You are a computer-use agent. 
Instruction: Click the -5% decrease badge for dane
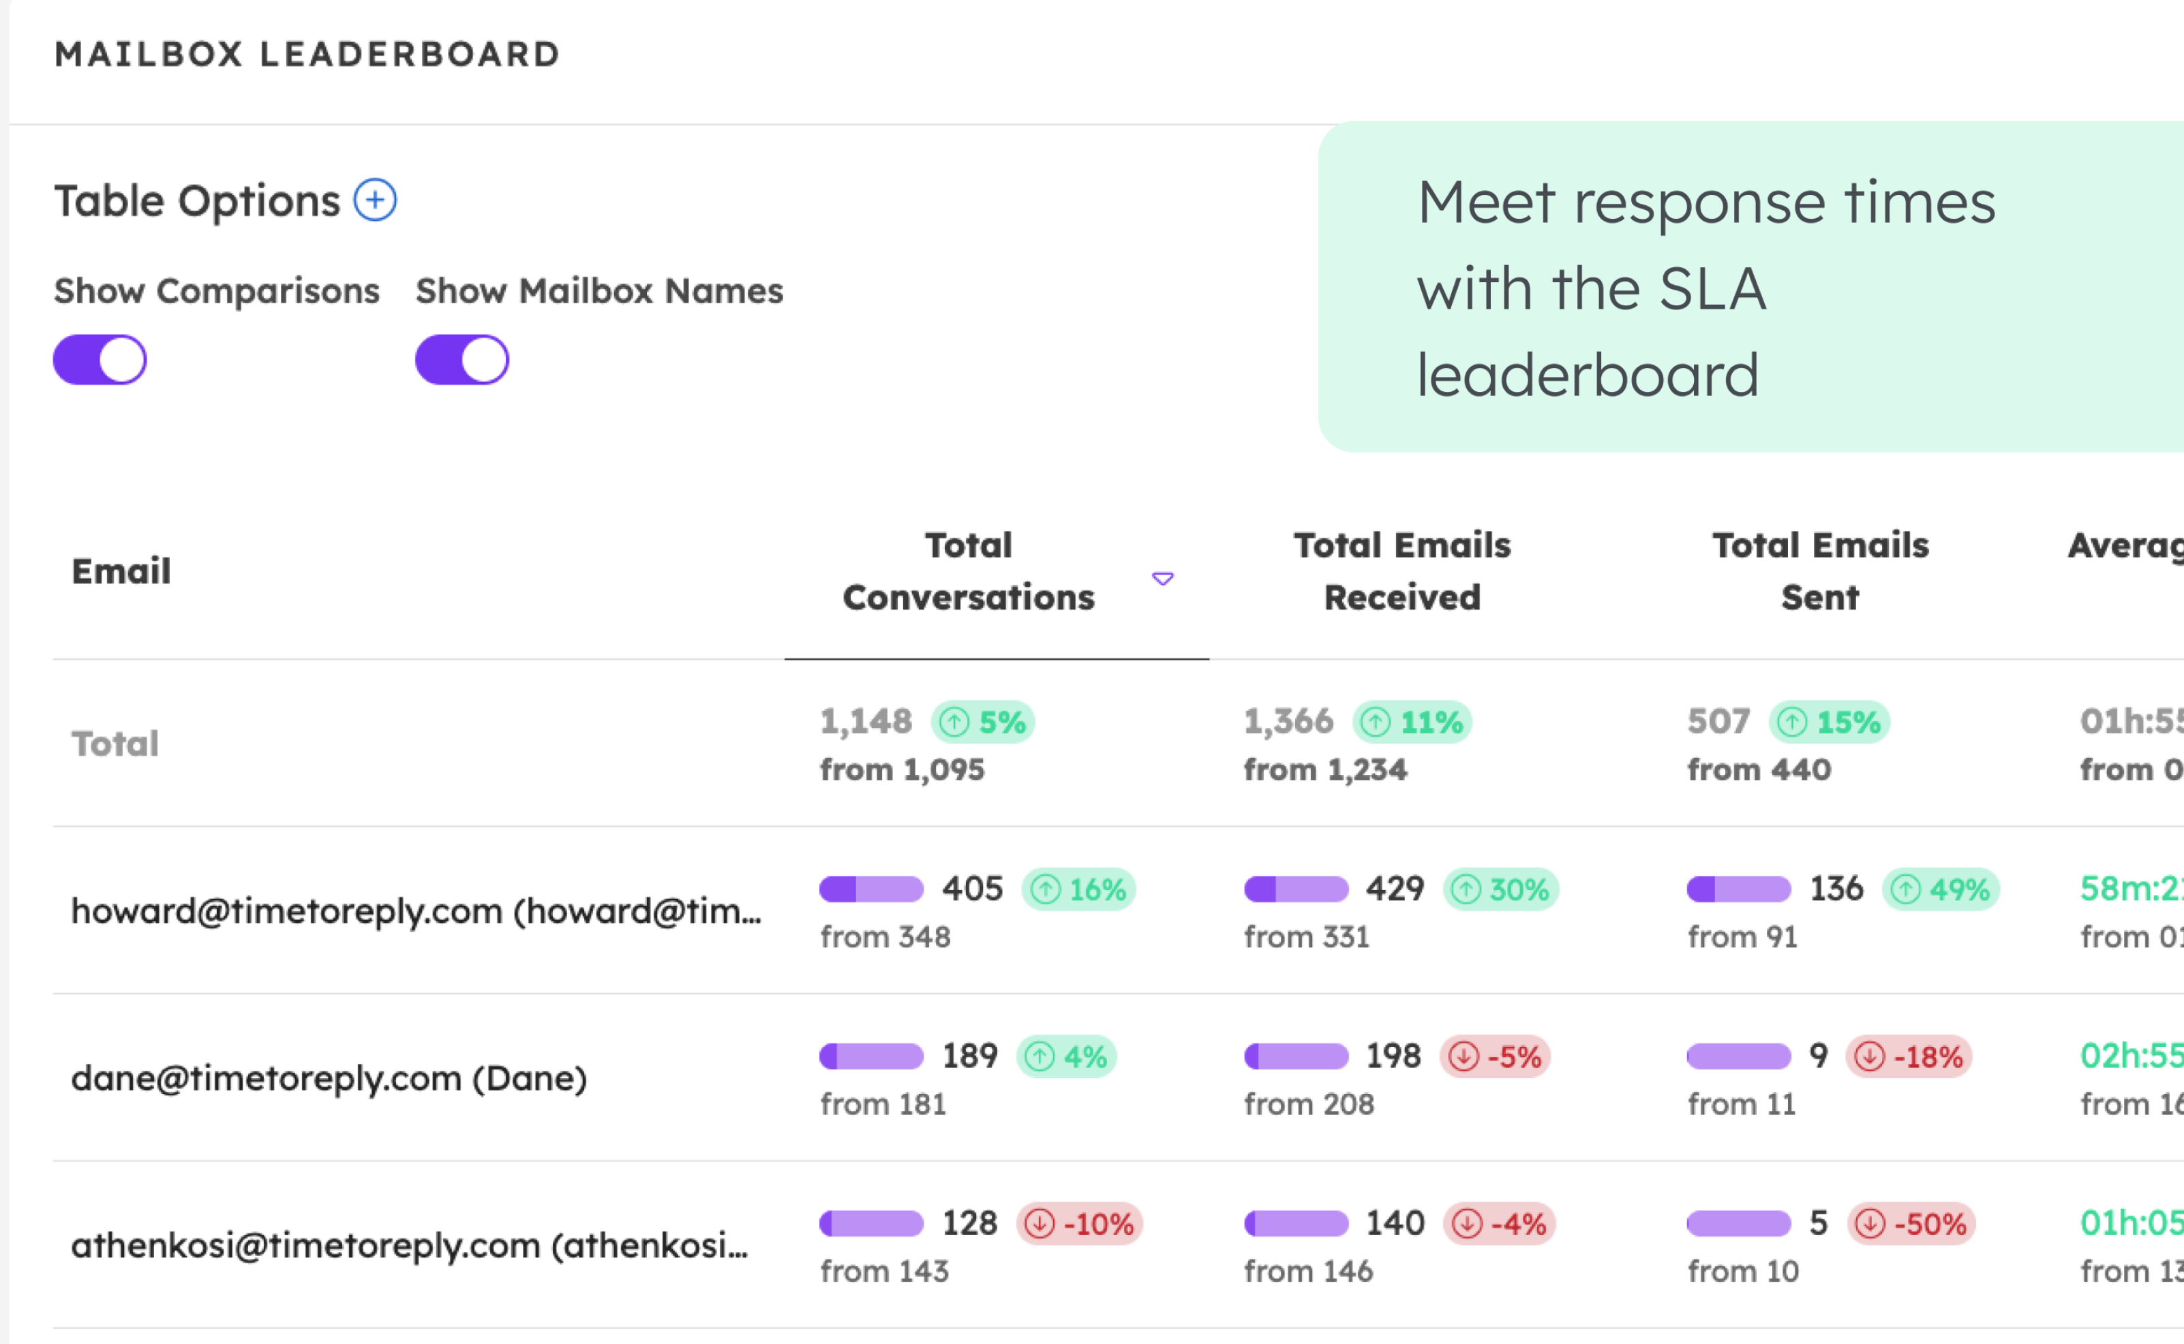tap(1495, 1056)
